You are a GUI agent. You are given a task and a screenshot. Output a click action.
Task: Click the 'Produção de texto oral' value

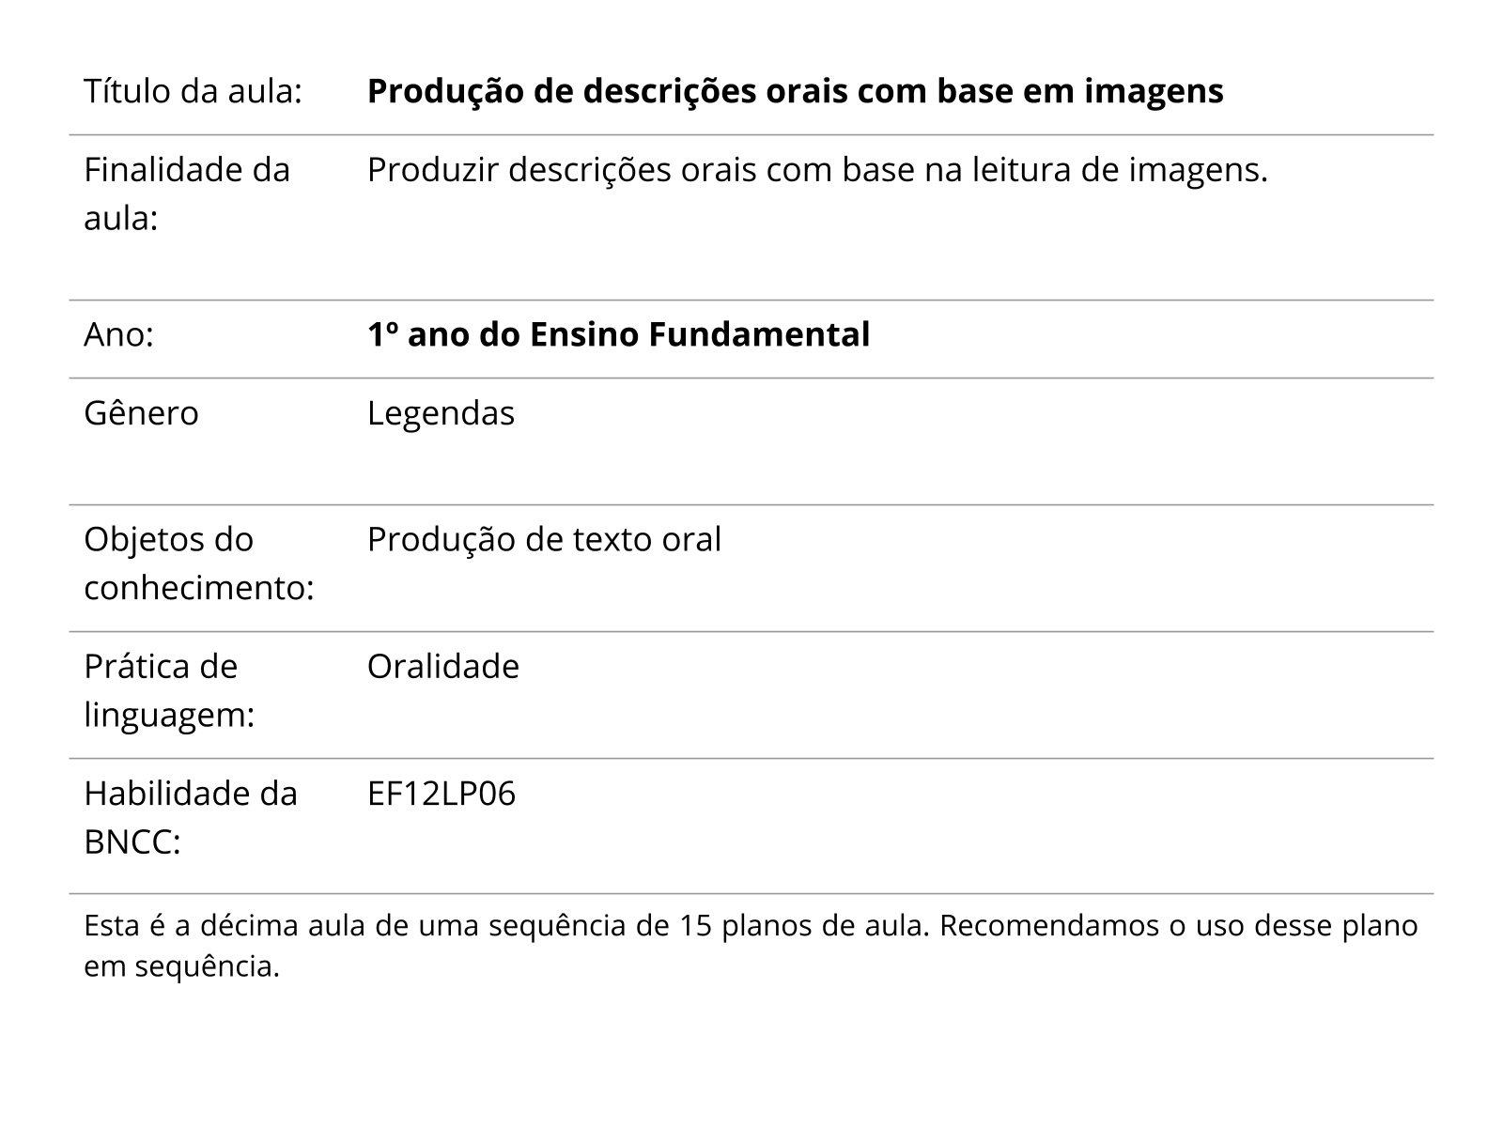pos(544,540)
